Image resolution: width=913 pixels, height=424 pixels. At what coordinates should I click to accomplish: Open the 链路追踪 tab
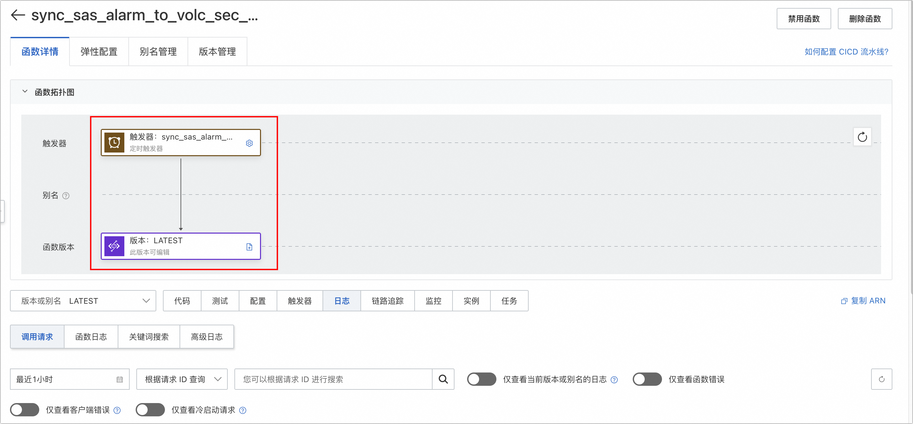tap(387, 301)
